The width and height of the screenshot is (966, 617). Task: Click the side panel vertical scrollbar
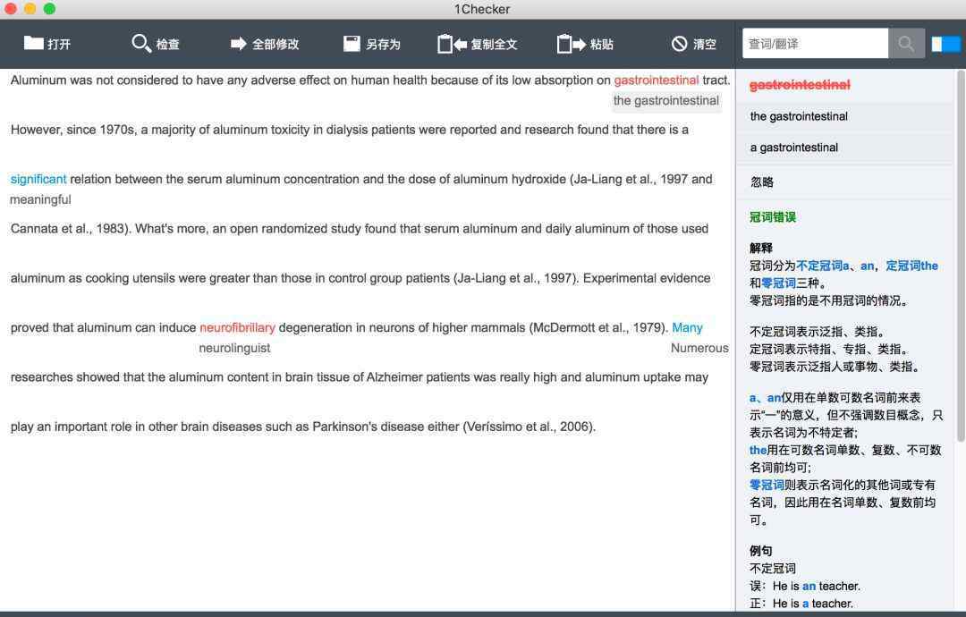tap(961, 256)
